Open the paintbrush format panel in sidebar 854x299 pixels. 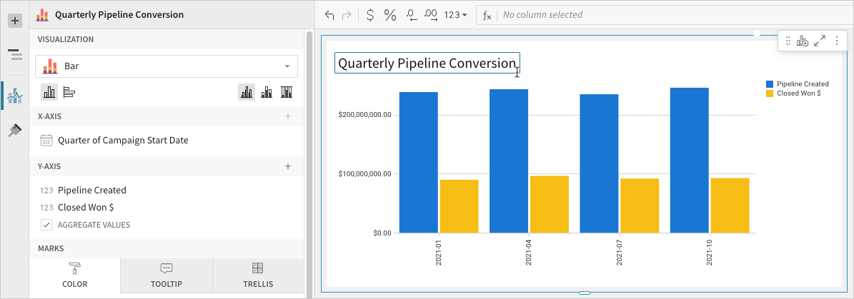[15, 130]
